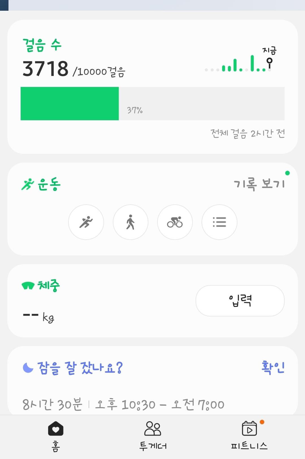This screenshot has height=459, width=305.
Task: Open the 3718 step count
Action: pos(45,69)
